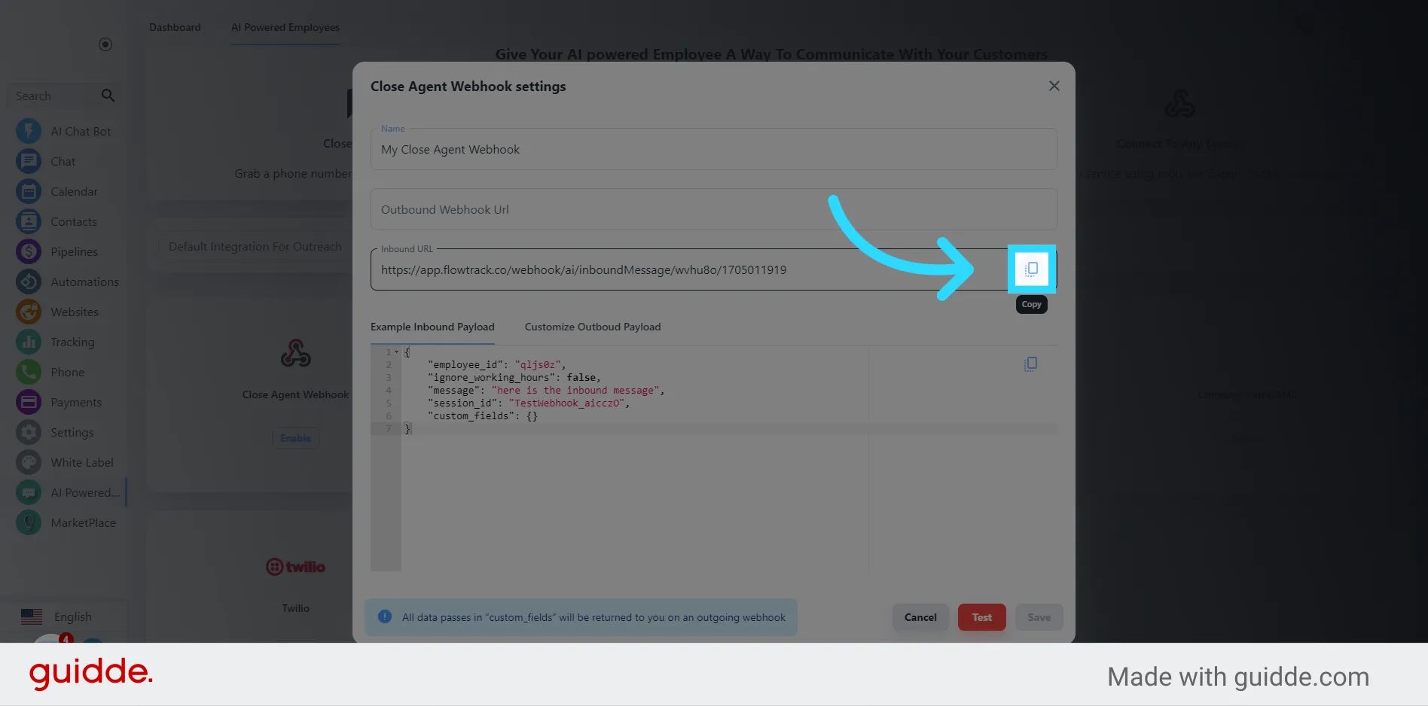Open Customize Outboud Payload tab

593,327
